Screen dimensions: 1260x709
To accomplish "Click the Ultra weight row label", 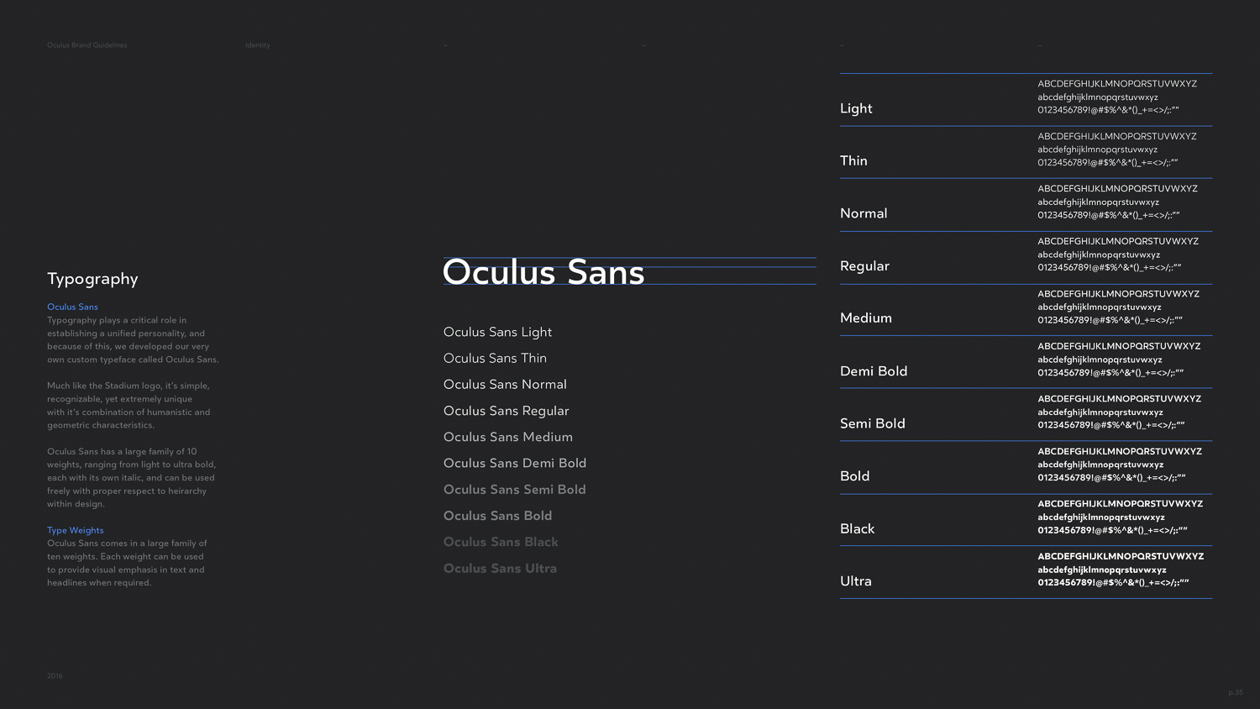I will (x=855, y=580).
